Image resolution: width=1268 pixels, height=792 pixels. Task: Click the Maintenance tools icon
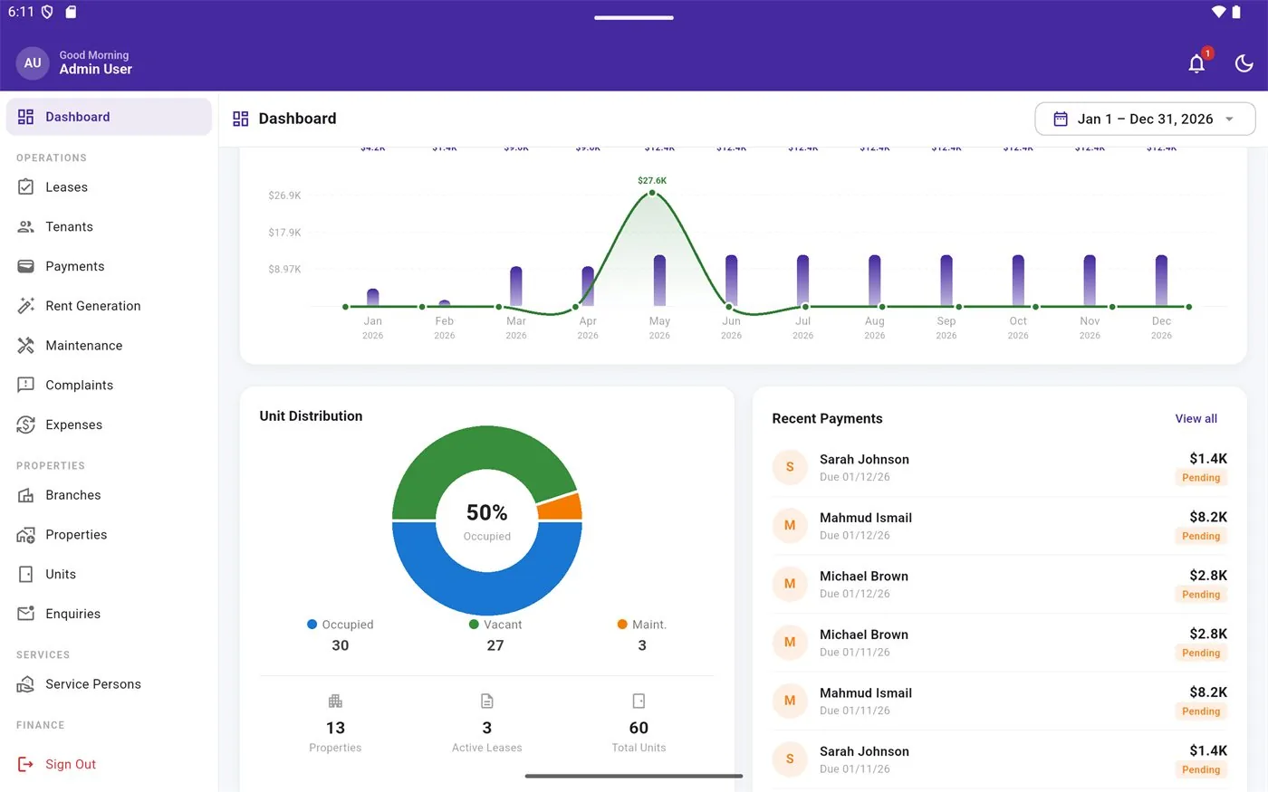tap(26, 346)
